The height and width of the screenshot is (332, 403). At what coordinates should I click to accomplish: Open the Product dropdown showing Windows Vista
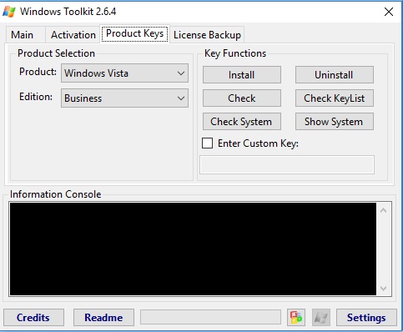124,73
